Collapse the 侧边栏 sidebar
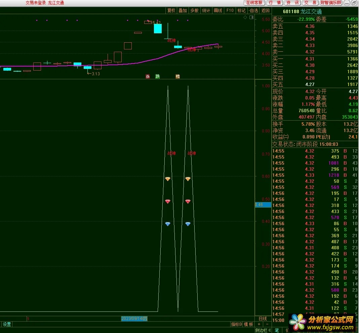 coord(263,330)
